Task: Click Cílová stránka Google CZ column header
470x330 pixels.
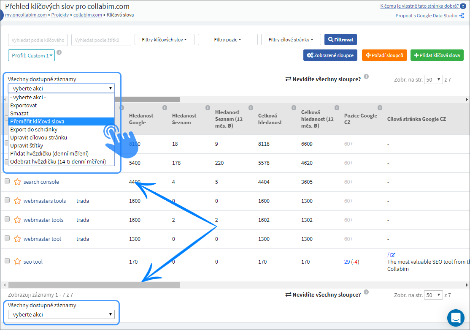Action: pos(416,119)
